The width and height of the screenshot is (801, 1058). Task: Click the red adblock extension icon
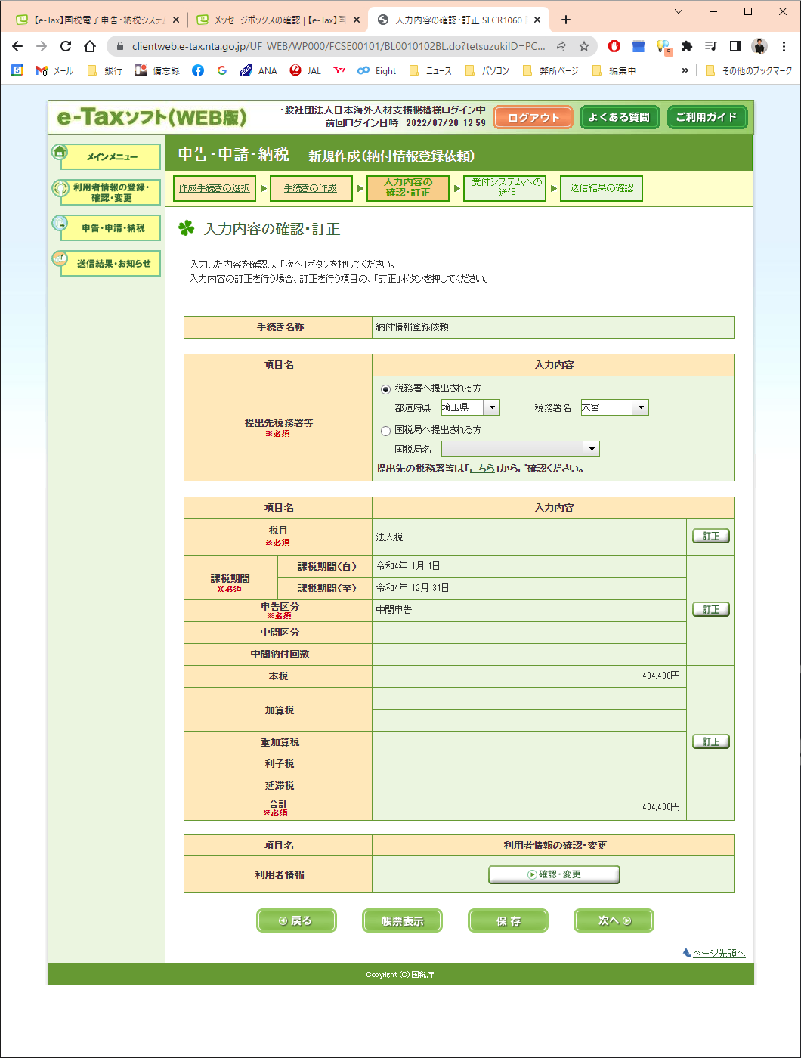click(614, 46)
